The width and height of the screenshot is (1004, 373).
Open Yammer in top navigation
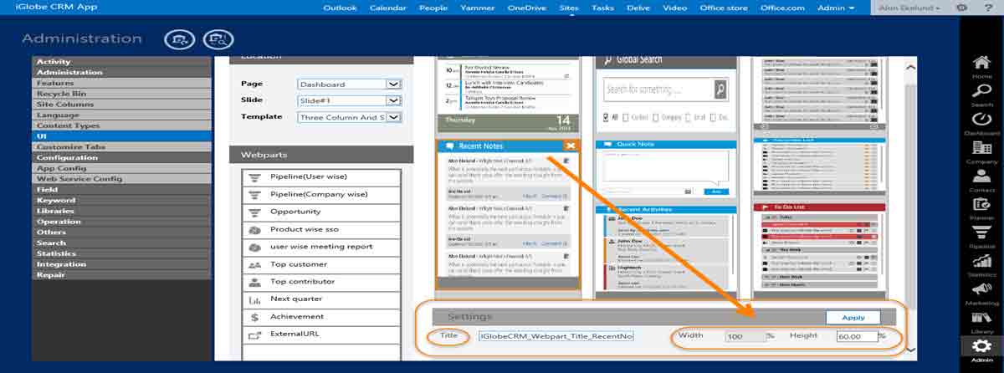tap(477, 8)
